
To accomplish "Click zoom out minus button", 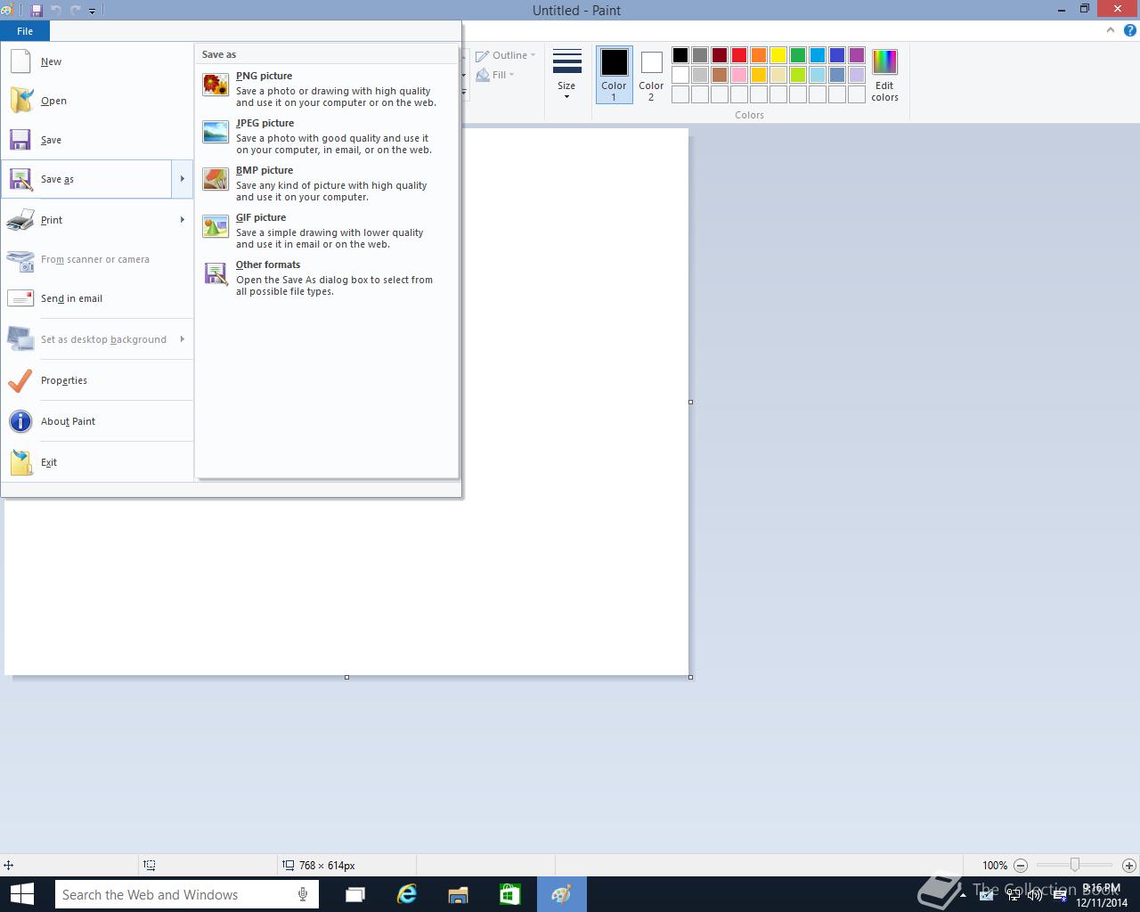I will pos(1021,865).
